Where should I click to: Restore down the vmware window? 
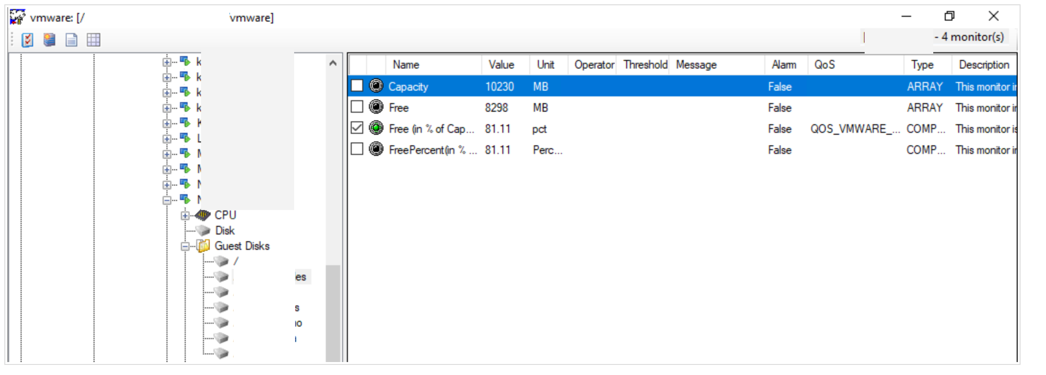(950, 16)
